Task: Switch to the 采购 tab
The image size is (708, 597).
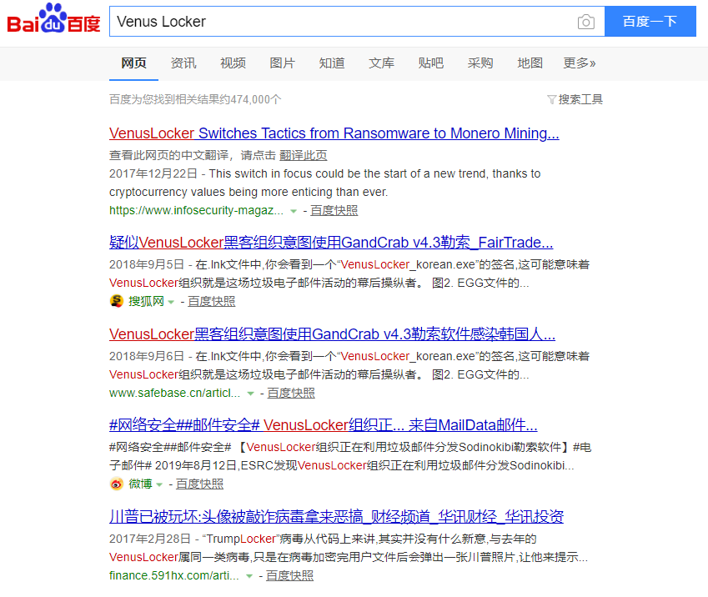Action: pyautogui.click(x=480, y=63)
